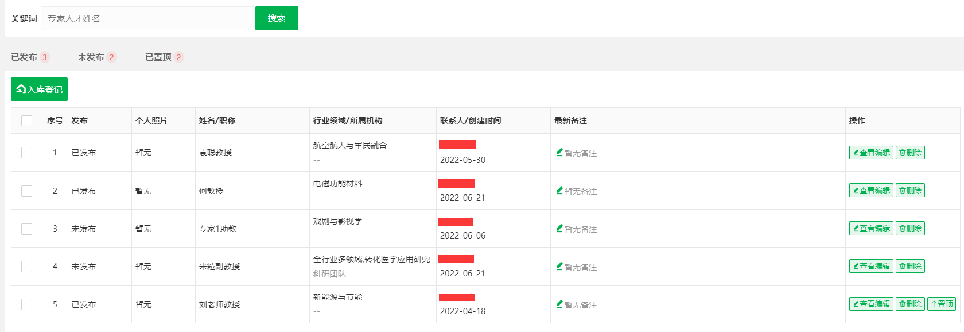This screenshot has width=964, height=332.
Task: Check the row for 袁聪教授
Action: pos(26,153)
